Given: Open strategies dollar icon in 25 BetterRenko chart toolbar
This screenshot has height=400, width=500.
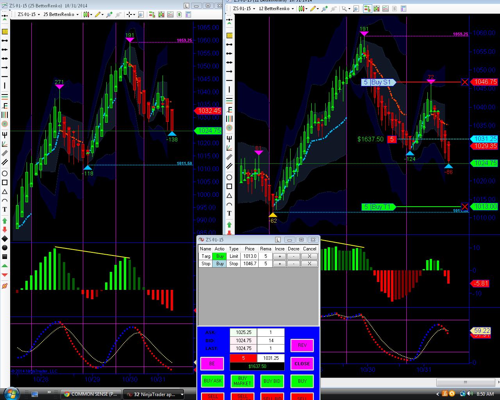Looking at the screenshot, I should 179,14.
